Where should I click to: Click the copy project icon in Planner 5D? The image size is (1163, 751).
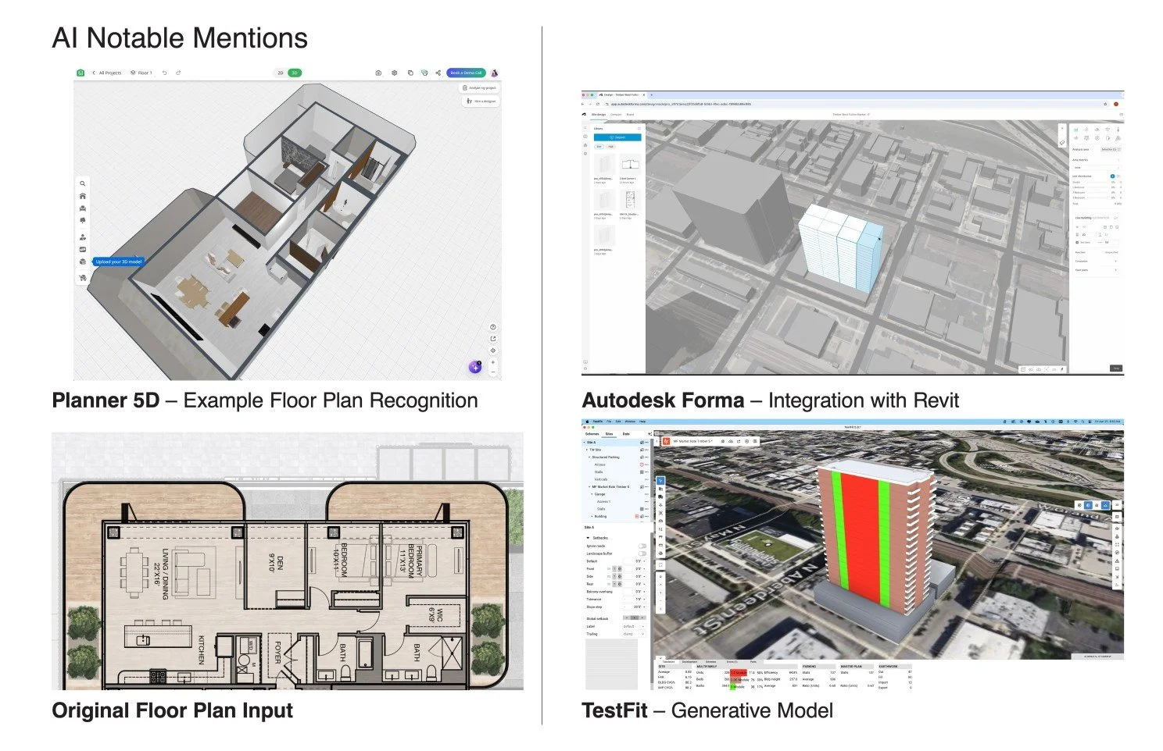point(410,73)
